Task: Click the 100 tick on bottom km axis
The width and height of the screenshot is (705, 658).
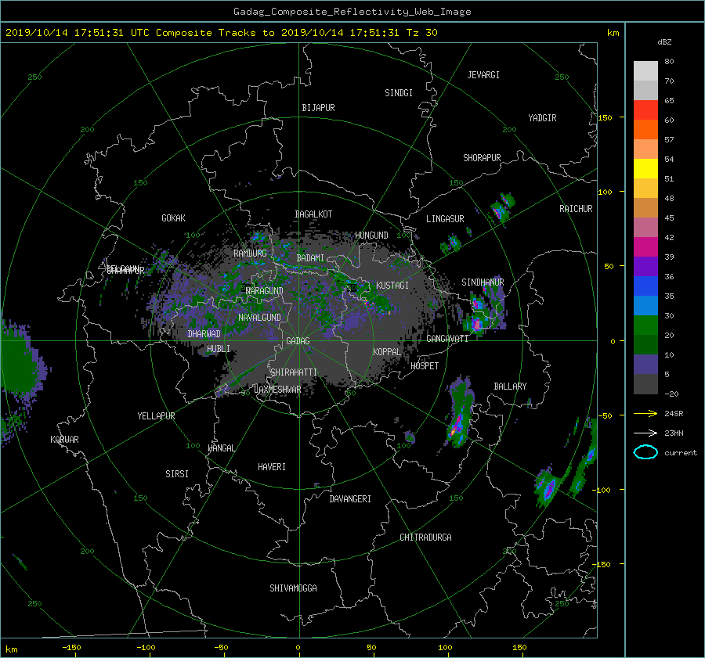Action: 445,647
